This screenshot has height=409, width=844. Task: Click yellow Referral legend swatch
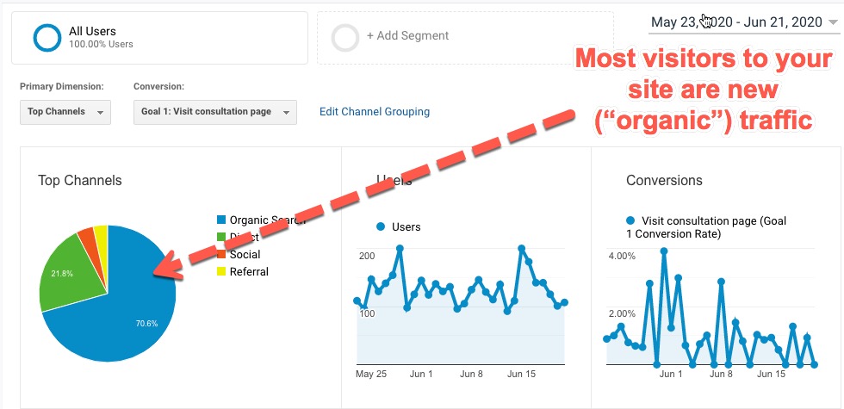pyautogui.click(x=221, y=272)
